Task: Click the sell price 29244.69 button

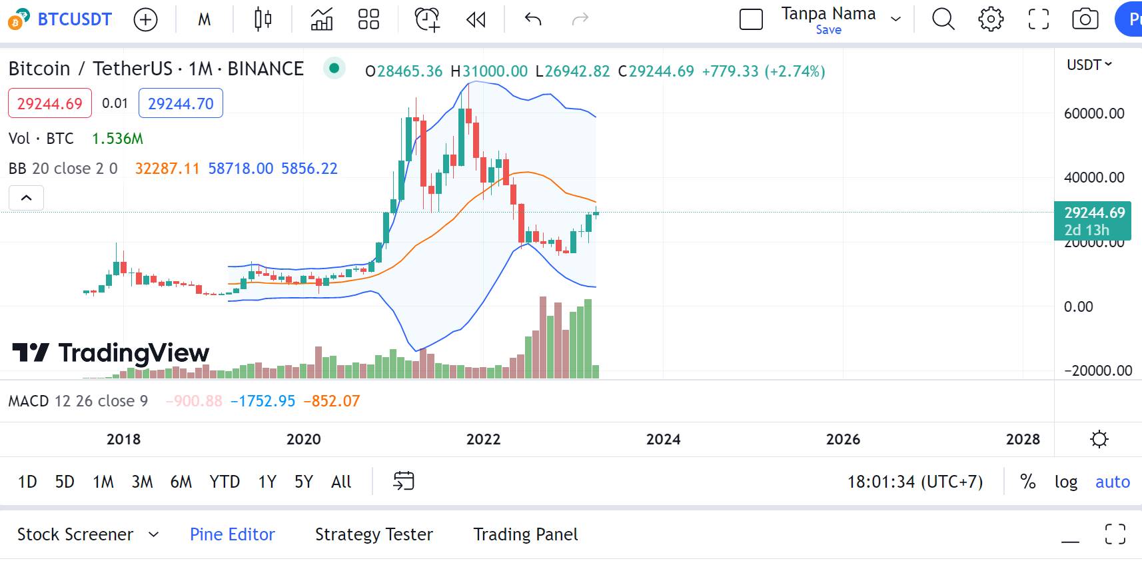Action: tap(50, 104)
